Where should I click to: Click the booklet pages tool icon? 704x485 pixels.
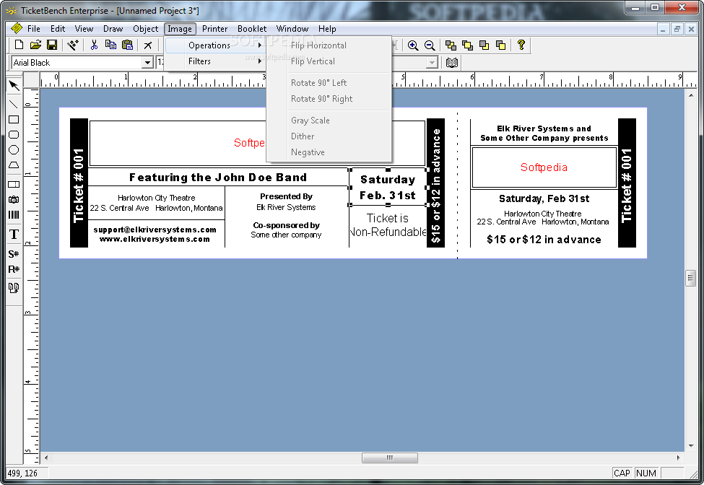click(x=14, y=288)
